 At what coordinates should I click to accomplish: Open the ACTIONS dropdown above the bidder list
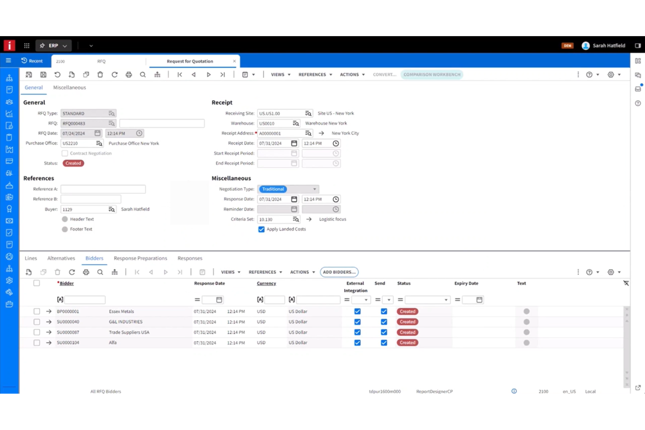302,272
